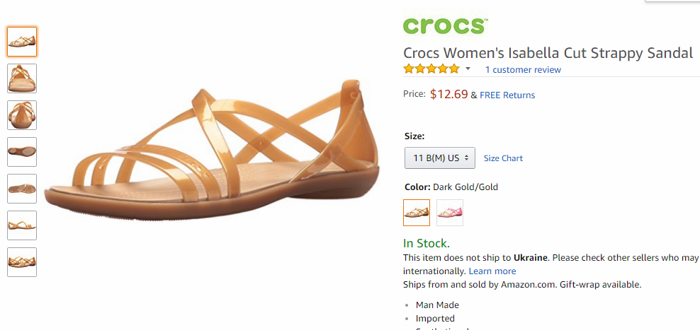
Task: Open the 11 B(M) US size dropdown
Action: tap(440, 158)
